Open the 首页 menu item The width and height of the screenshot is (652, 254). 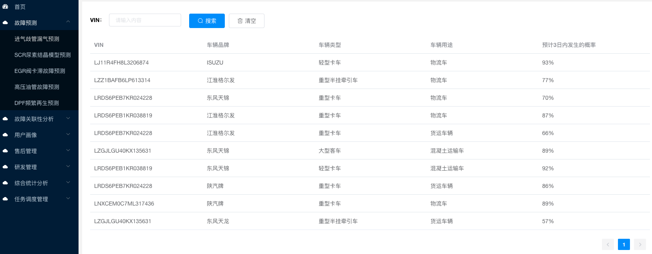click(x=39, y=7)
